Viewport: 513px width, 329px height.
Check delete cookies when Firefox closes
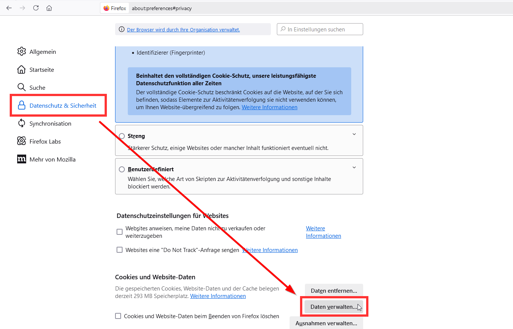pyautogui.click(x=118, y=316)
